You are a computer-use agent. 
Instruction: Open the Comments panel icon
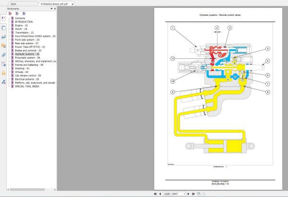[x=3, y=46]
